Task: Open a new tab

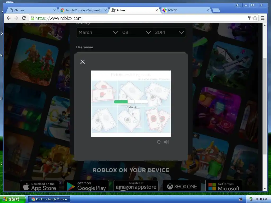Action: click(216, 11)
